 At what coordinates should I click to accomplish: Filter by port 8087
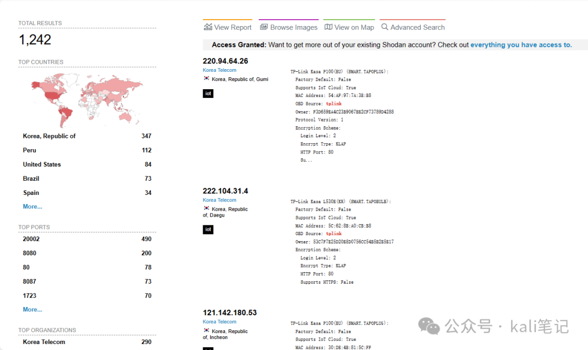pos(87,281)
